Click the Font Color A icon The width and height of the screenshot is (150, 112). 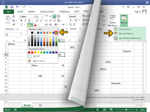[35, 25]
